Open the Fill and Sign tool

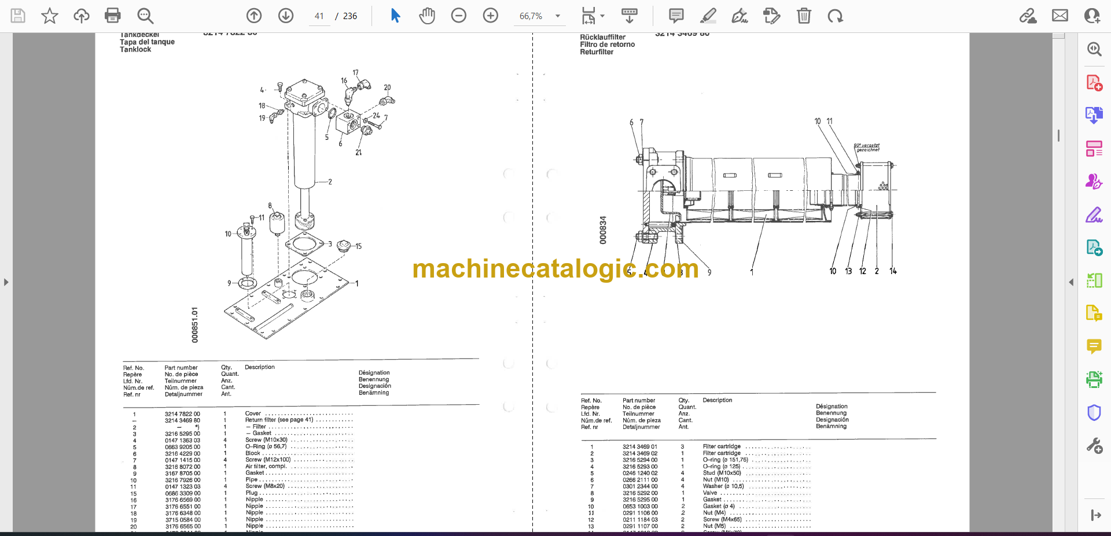[x=1094, y=215]
